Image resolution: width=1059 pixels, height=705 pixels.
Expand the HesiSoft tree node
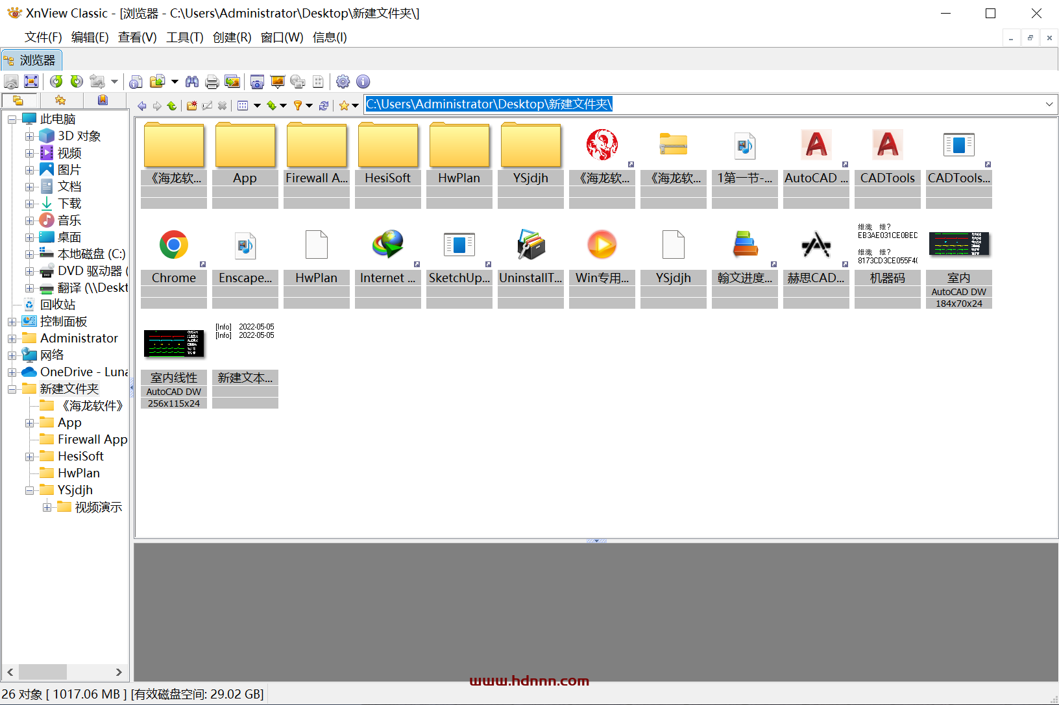coord(29,457)
